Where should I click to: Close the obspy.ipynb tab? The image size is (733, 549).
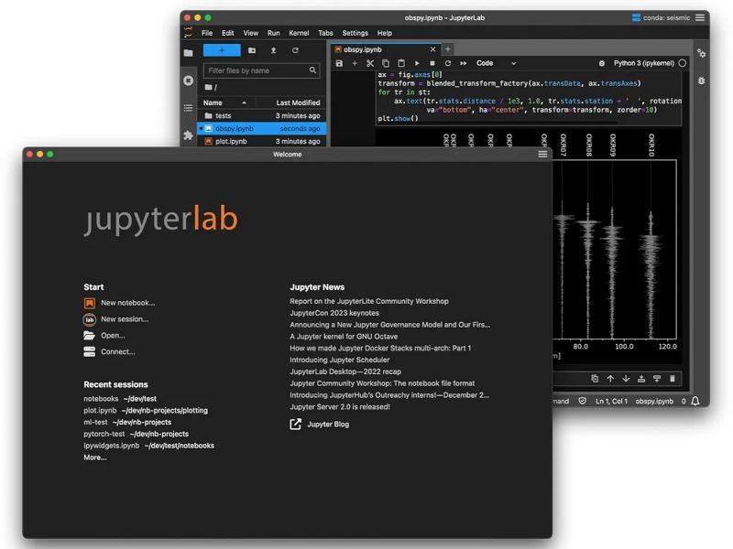point(432,49)
